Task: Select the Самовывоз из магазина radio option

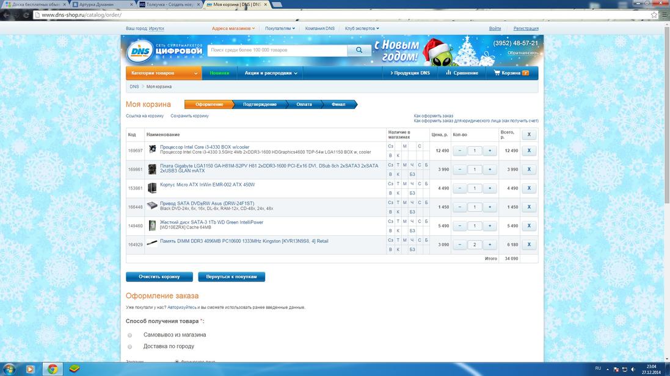Action: pos(130,335)
